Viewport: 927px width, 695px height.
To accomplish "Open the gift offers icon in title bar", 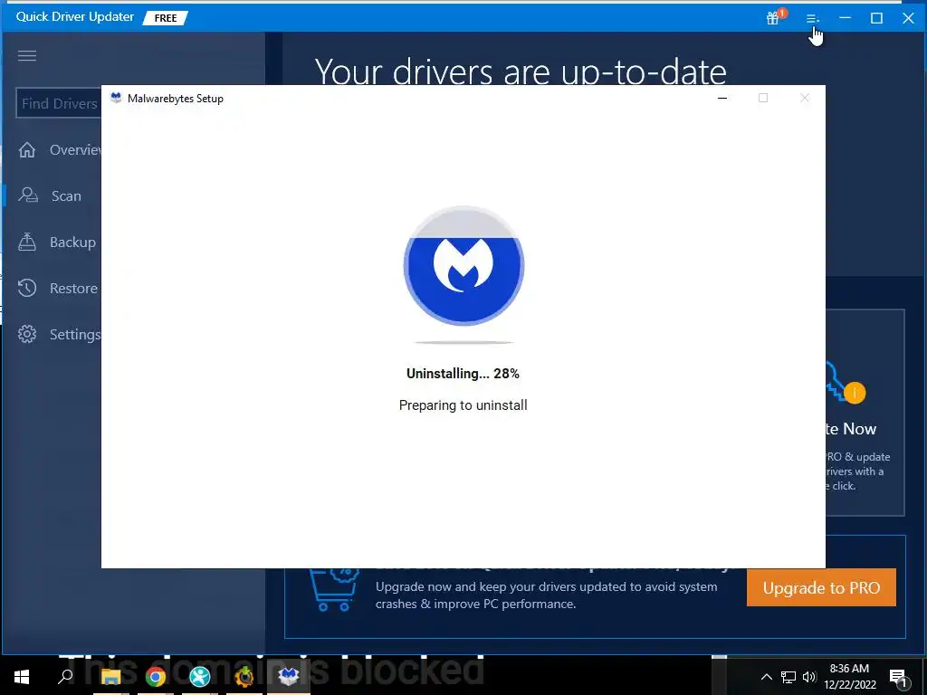I will point(775,17).
